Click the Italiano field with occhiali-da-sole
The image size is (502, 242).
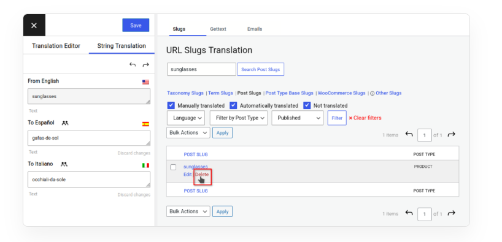[x=89, y=180]
